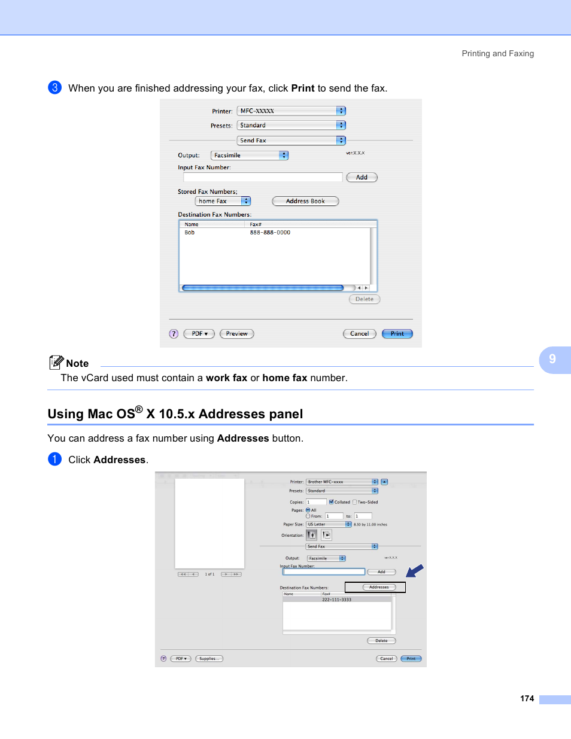Click the Copies input field
Viewport: 571px width, 739px height.
[316, 502]
